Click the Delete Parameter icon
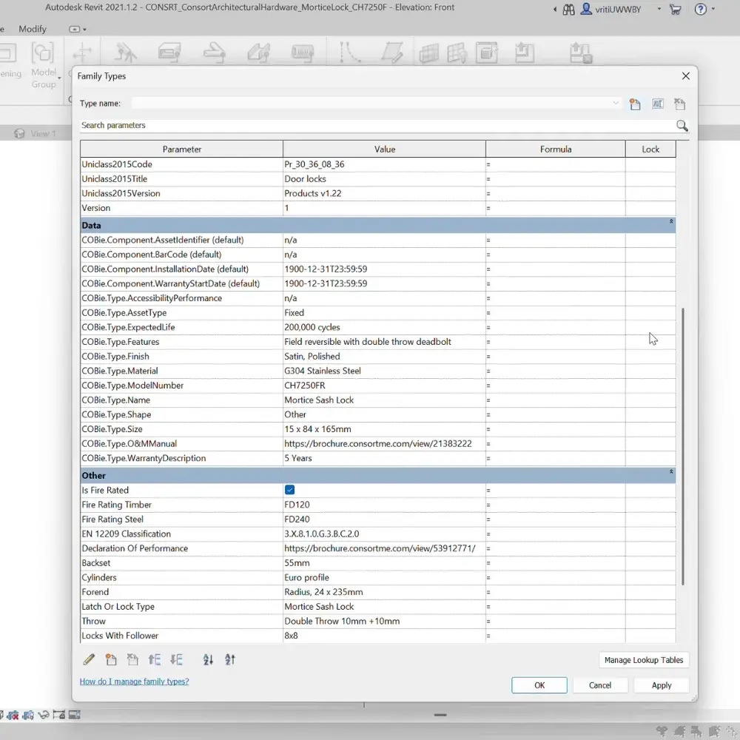 click(133, 659)
